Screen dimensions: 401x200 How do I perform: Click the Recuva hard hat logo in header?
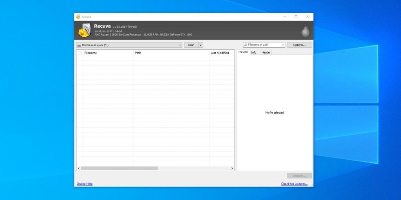[x=84, y=30]
